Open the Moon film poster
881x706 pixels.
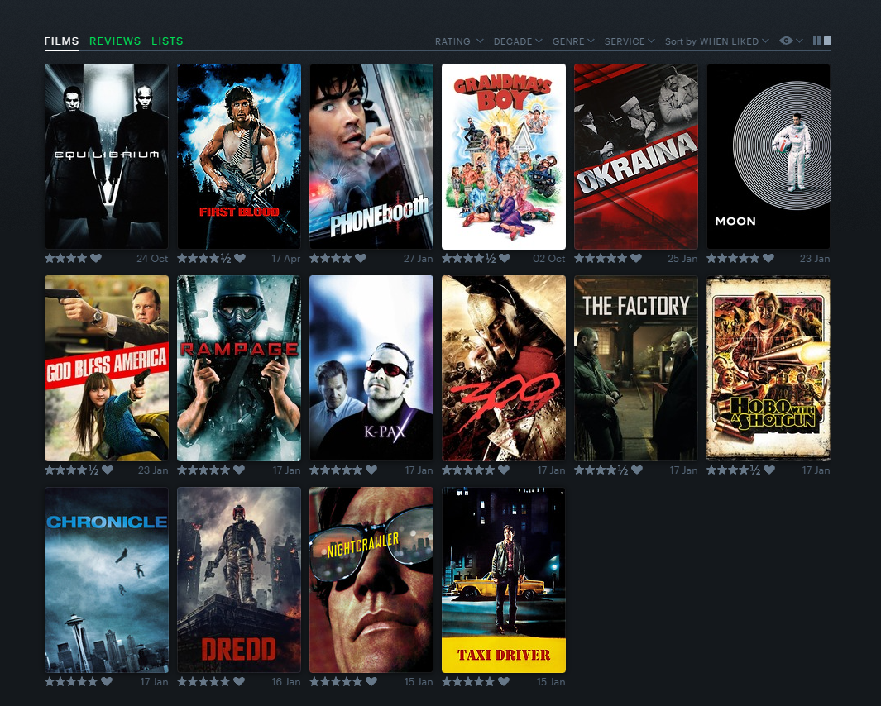[x=768, y=156]
